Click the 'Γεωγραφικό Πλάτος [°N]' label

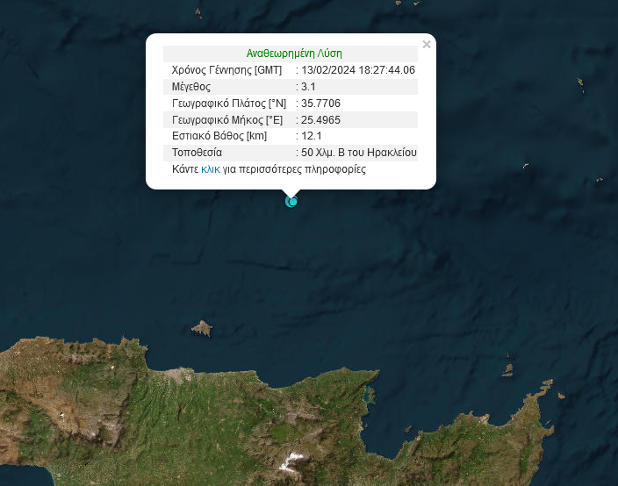229,104
